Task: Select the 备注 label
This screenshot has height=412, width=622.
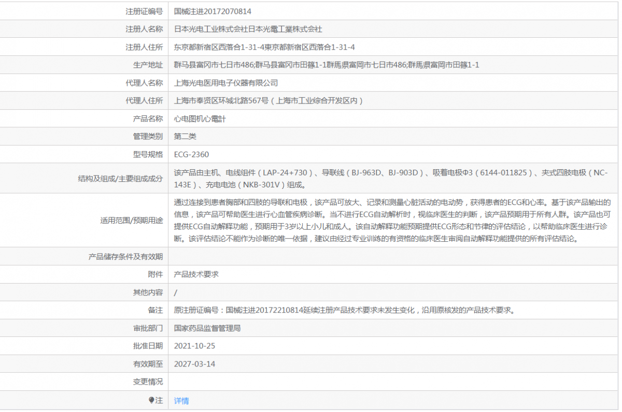Action: click(x=155, y=311)
